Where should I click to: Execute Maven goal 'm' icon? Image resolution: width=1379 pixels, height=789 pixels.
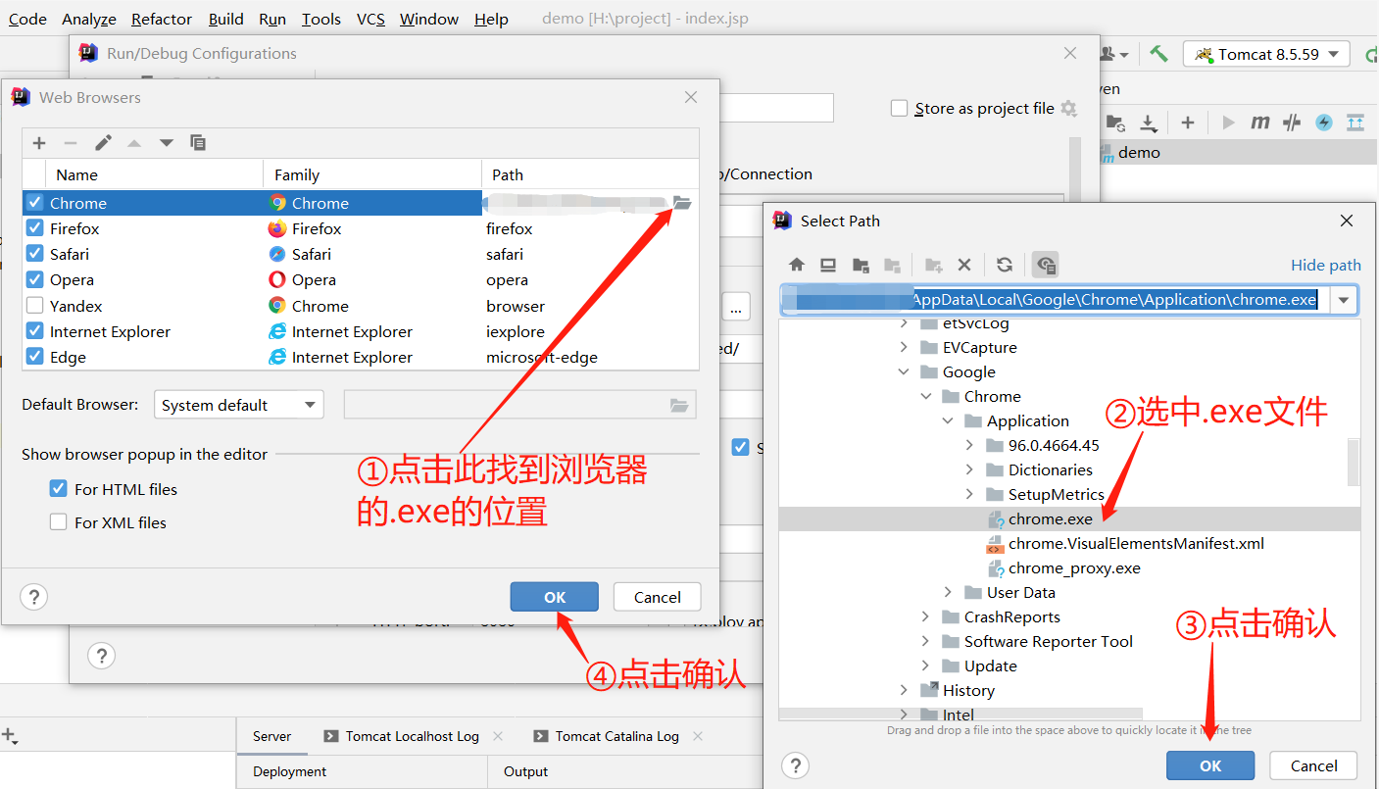[1260, 123]
